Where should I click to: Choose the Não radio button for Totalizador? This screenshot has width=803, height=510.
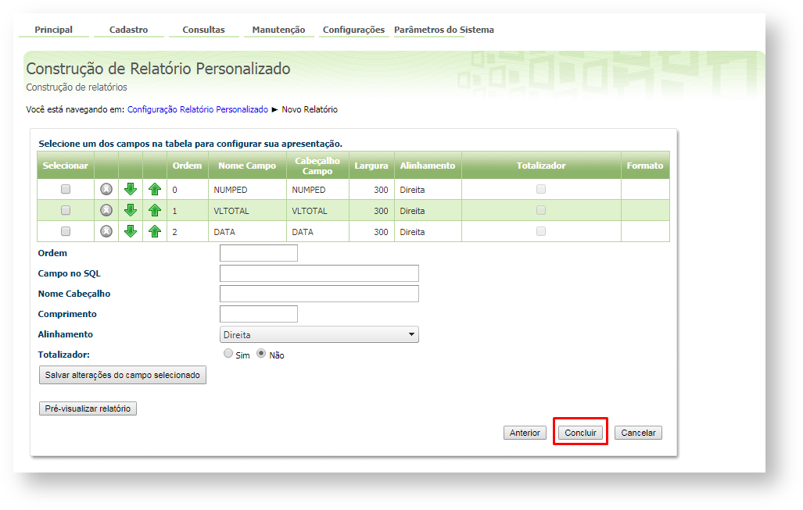pos(262,353)
